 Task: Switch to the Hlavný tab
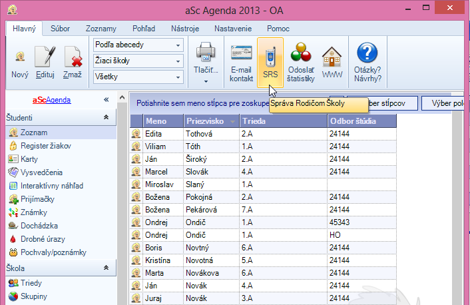tap(24, 29)
